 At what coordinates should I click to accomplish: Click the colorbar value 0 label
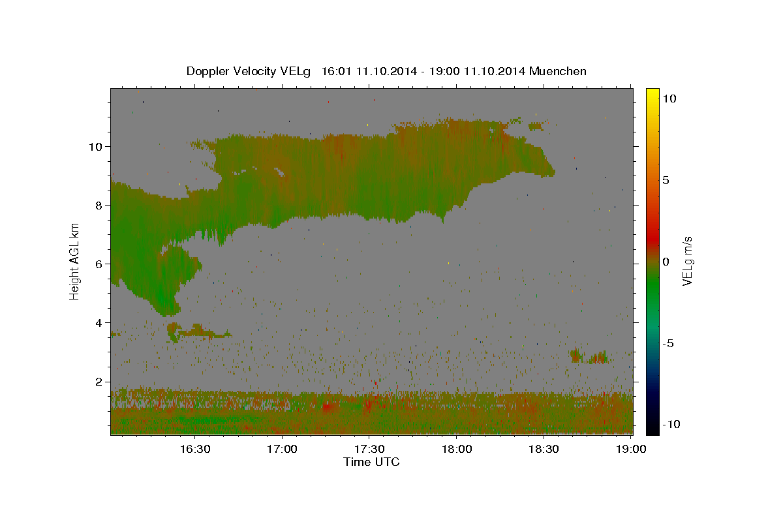[666, 262]
